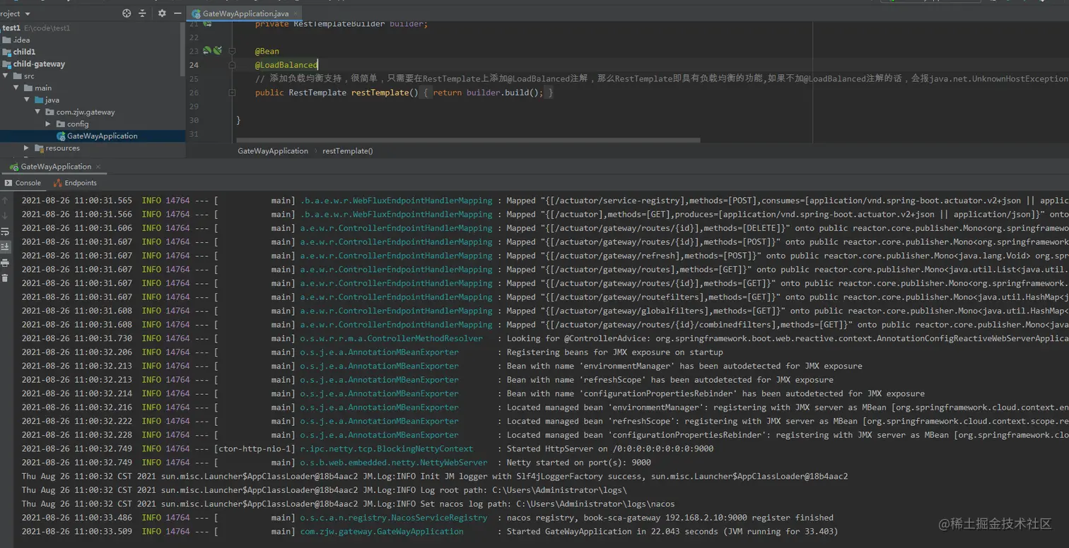Hide the Project tool window

(176, 13)
